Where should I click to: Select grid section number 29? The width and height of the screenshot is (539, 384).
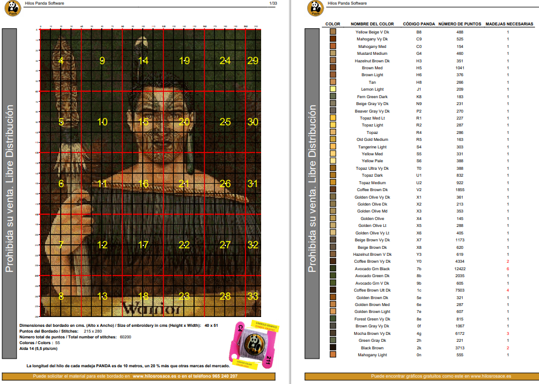[x=252, y=61]
